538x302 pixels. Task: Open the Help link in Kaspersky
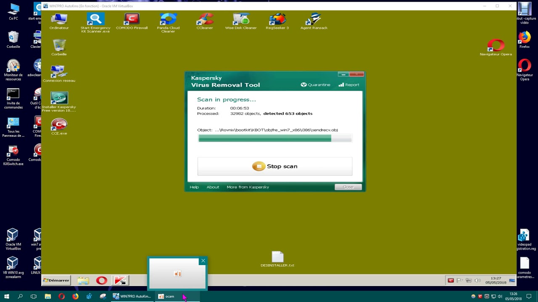(194, 187)
